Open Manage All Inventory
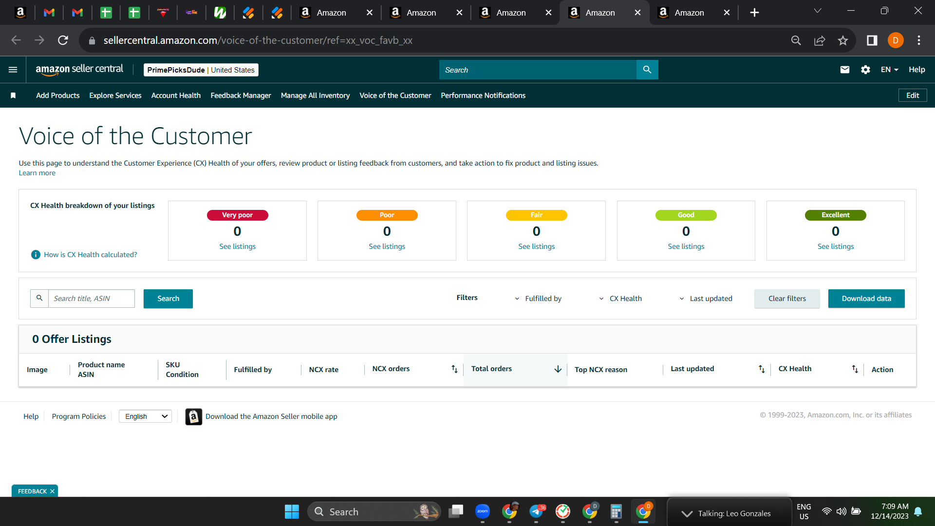 click(315, 95)
